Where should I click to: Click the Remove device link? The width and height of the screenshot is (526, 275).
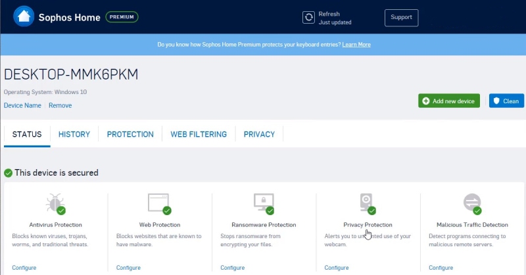tap(60, 105)
